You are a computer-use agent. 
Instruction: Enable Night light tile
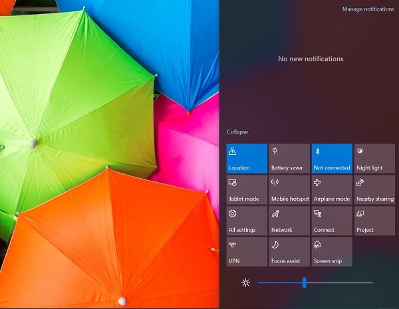(375, 159)
